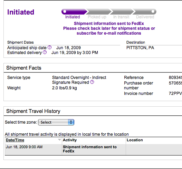Screen dimensions: 182x169
Task: Click the In transit progress stage
Action: (121, 17)
